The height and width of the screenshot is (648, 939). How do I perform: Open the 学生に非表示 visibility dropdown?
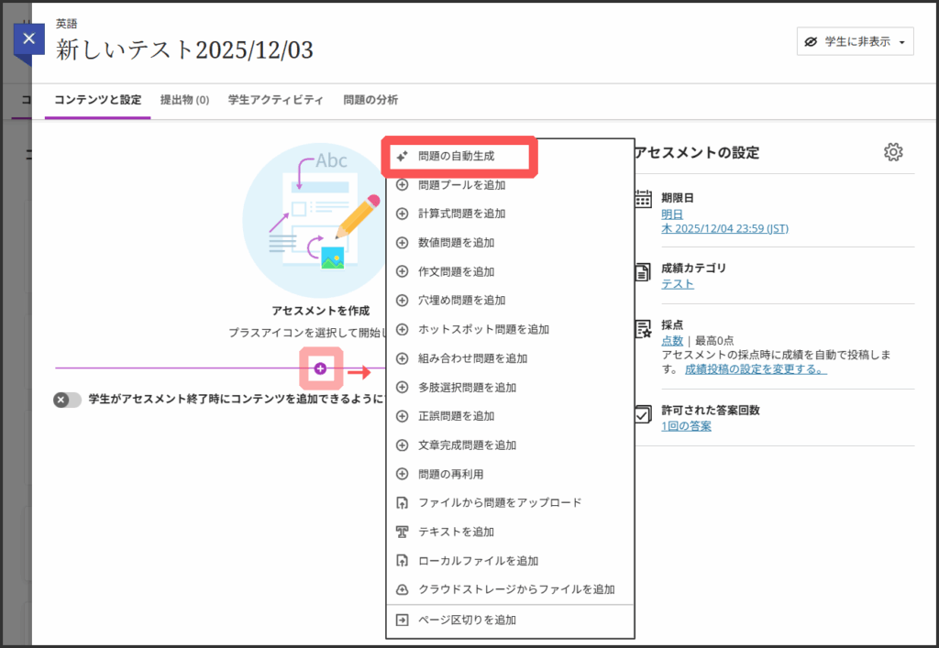pos(855,42)
